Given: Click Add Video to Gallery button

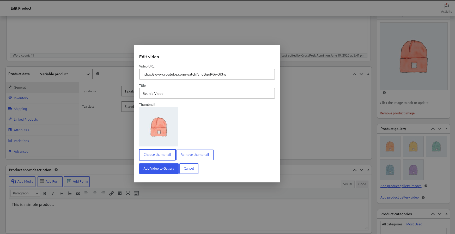Looking at the screenshot, I should pos(159,169).
